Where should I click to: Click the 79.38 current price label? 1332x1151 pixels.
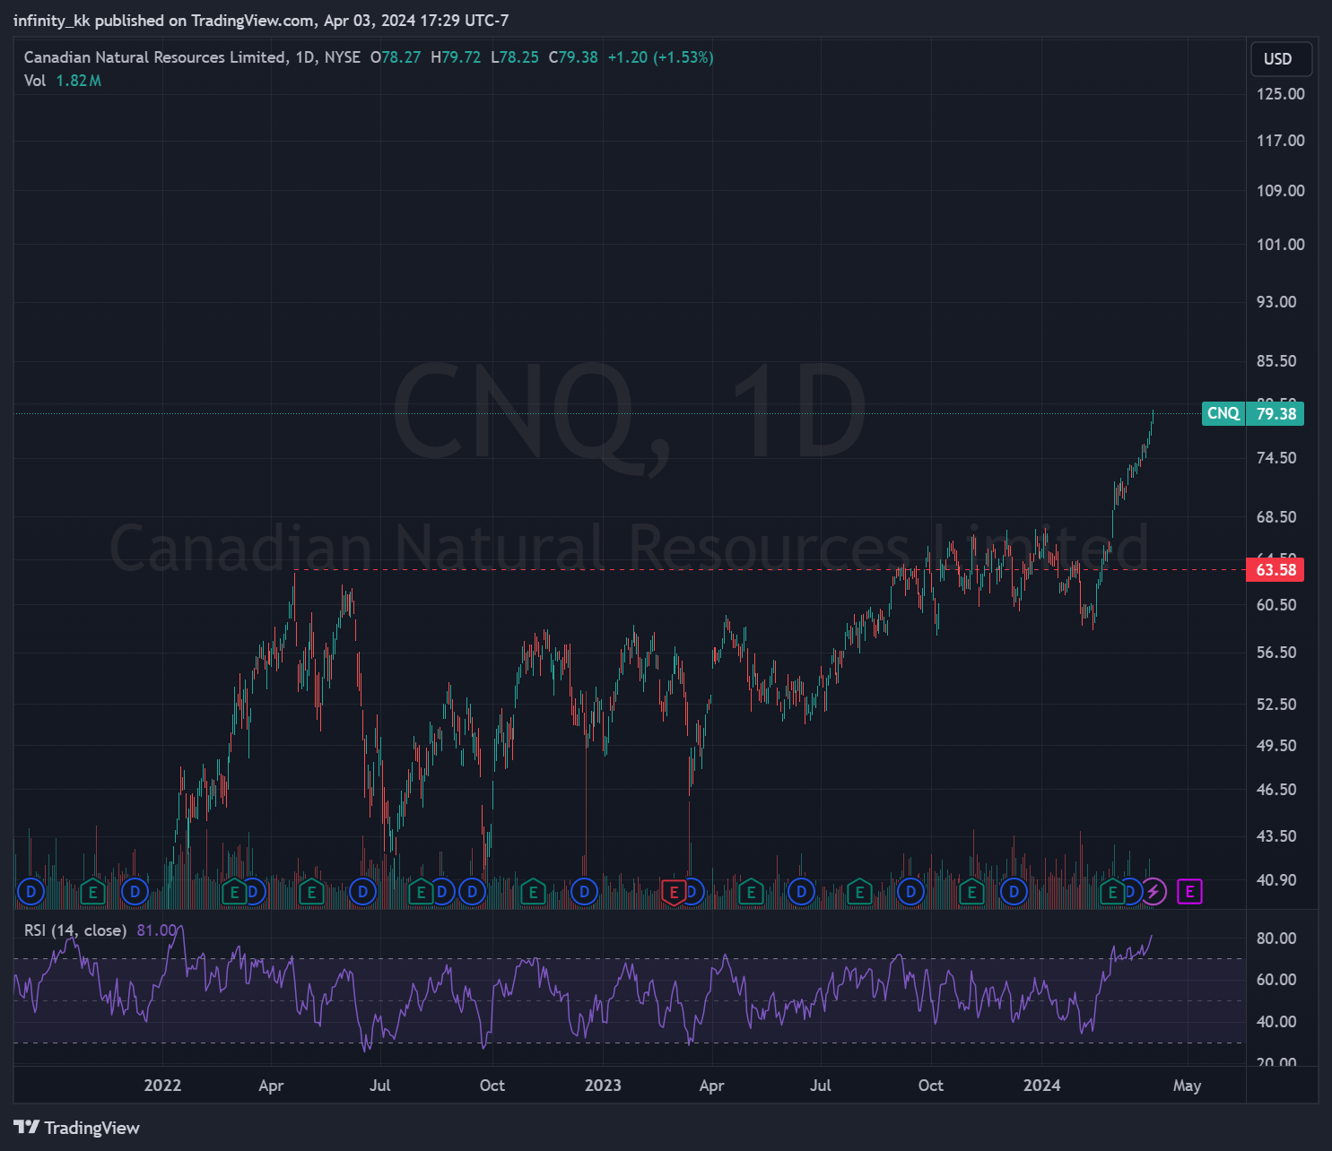click(x=1275, y=413)
